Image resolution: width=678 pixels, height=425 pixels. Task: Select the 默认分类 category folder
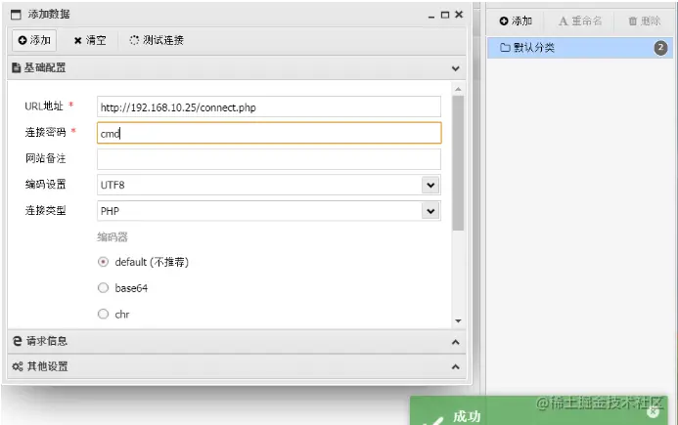coord(580,48)
